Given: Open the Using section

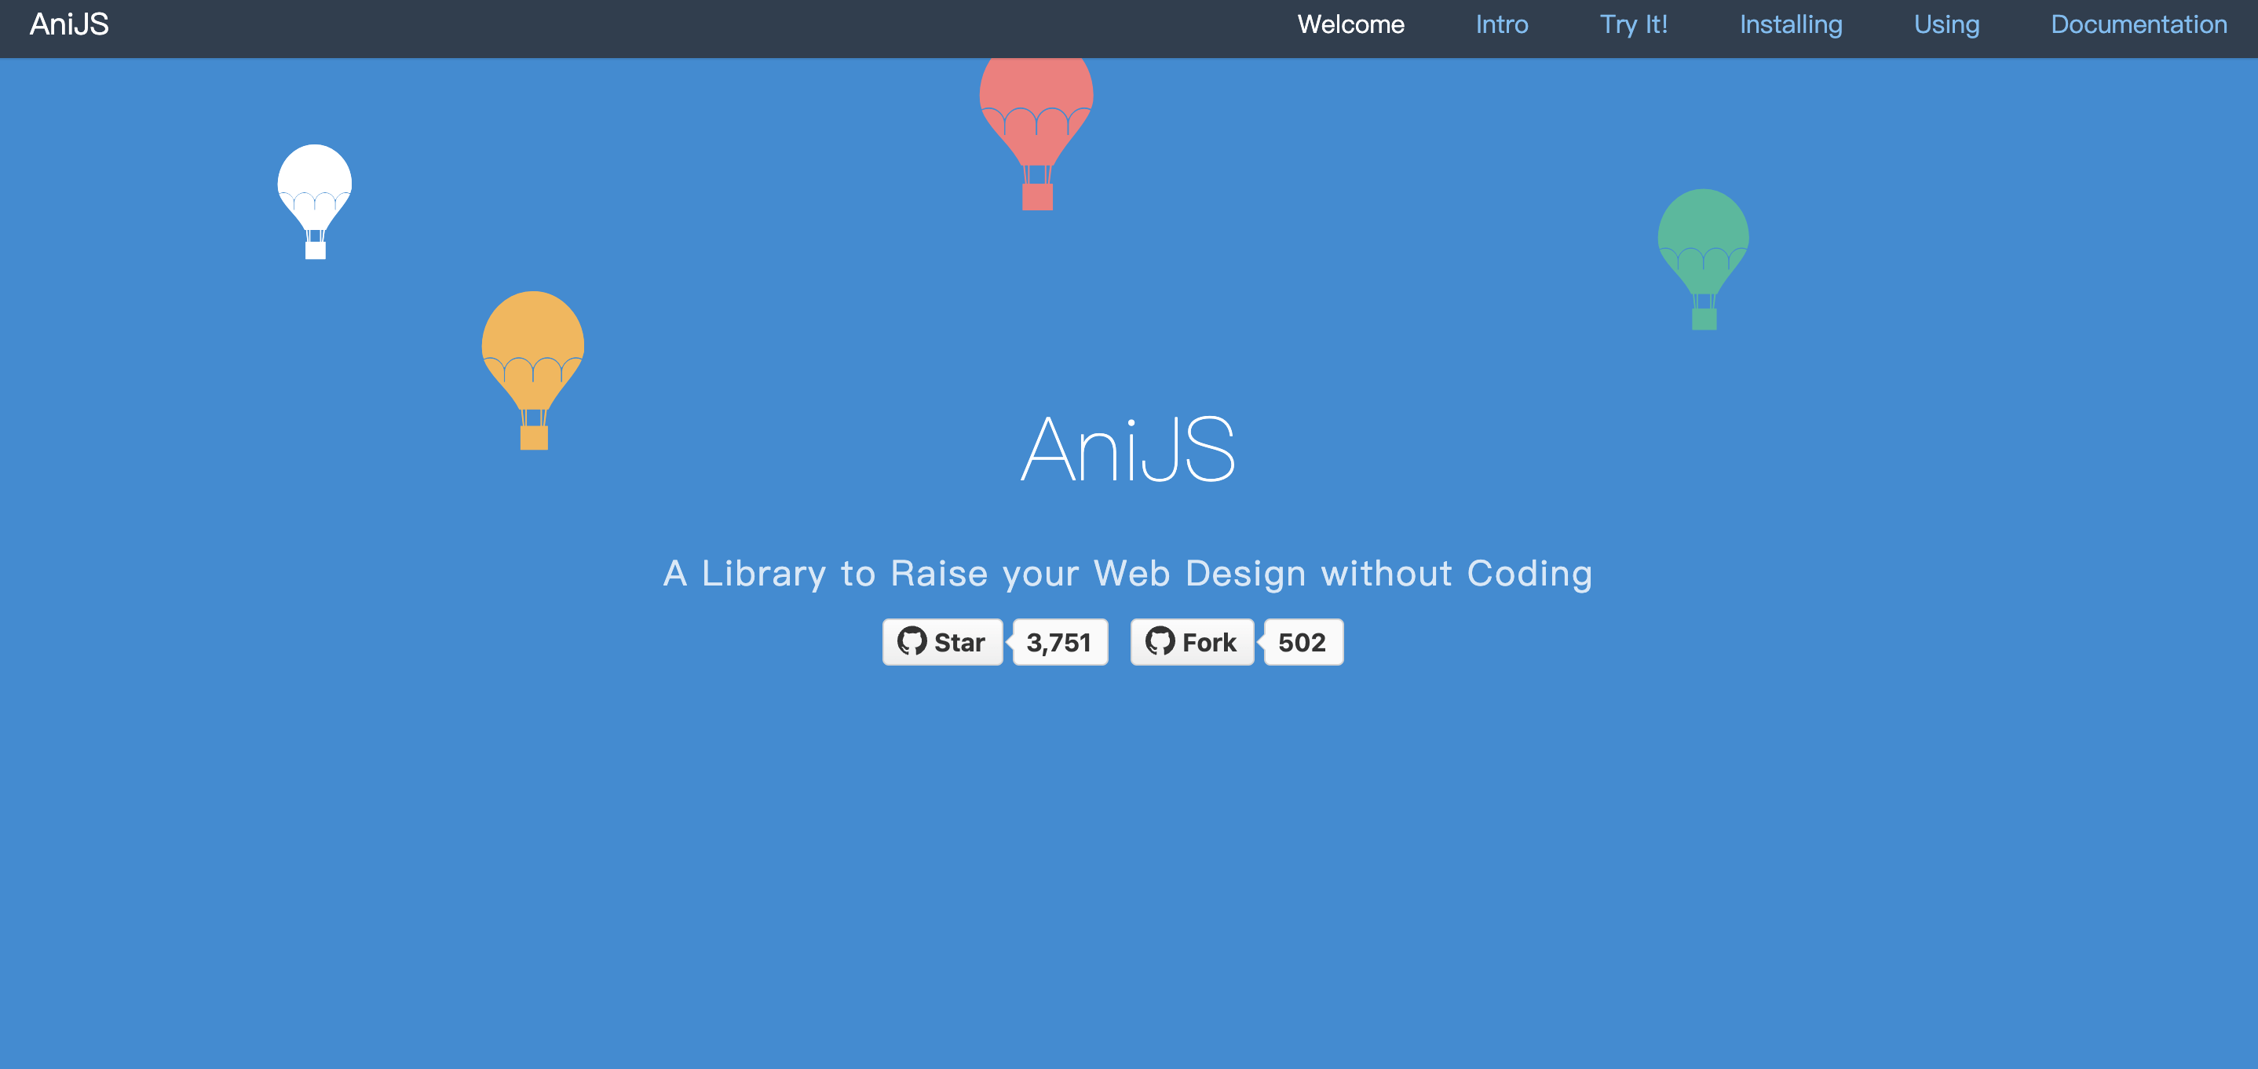Looking at the screenshot, I should click(1946, 24).
